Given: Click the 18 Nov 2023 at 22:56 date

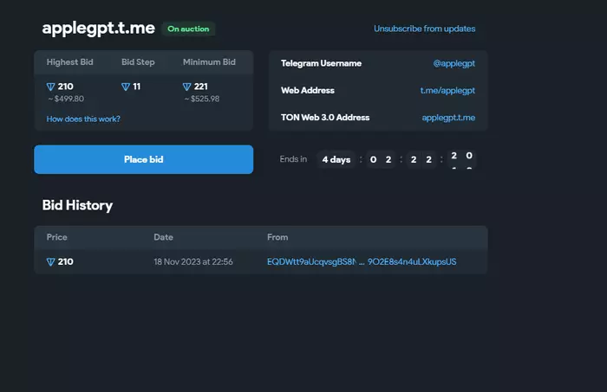Looking at the screenshot, I should [193, 262].
